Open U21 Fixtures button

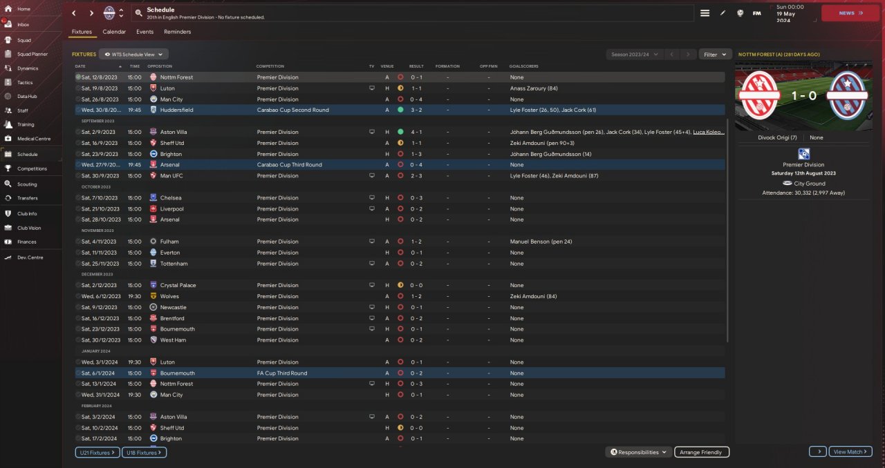(97, 452)
